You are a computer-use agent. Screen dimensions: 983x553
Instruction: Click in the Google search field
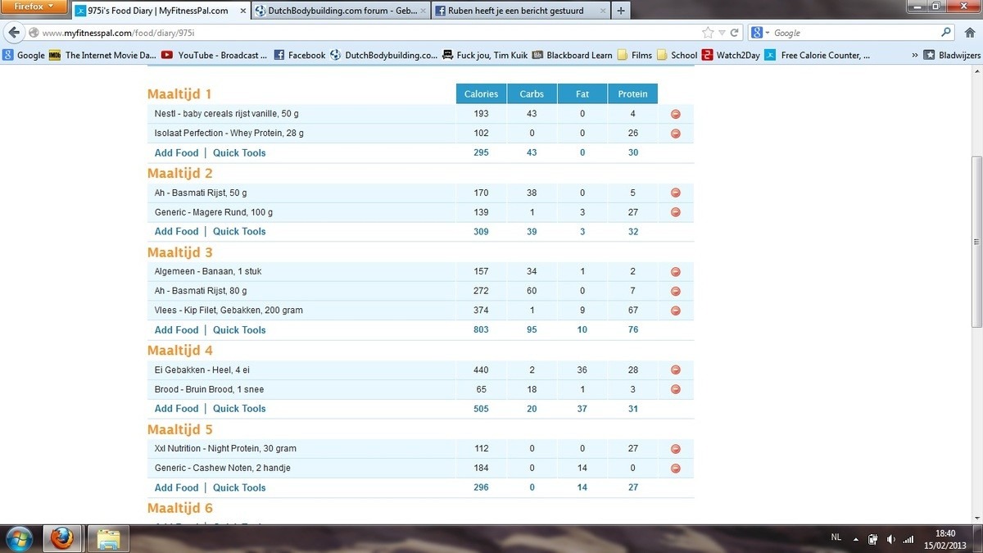tap(852, 33)
